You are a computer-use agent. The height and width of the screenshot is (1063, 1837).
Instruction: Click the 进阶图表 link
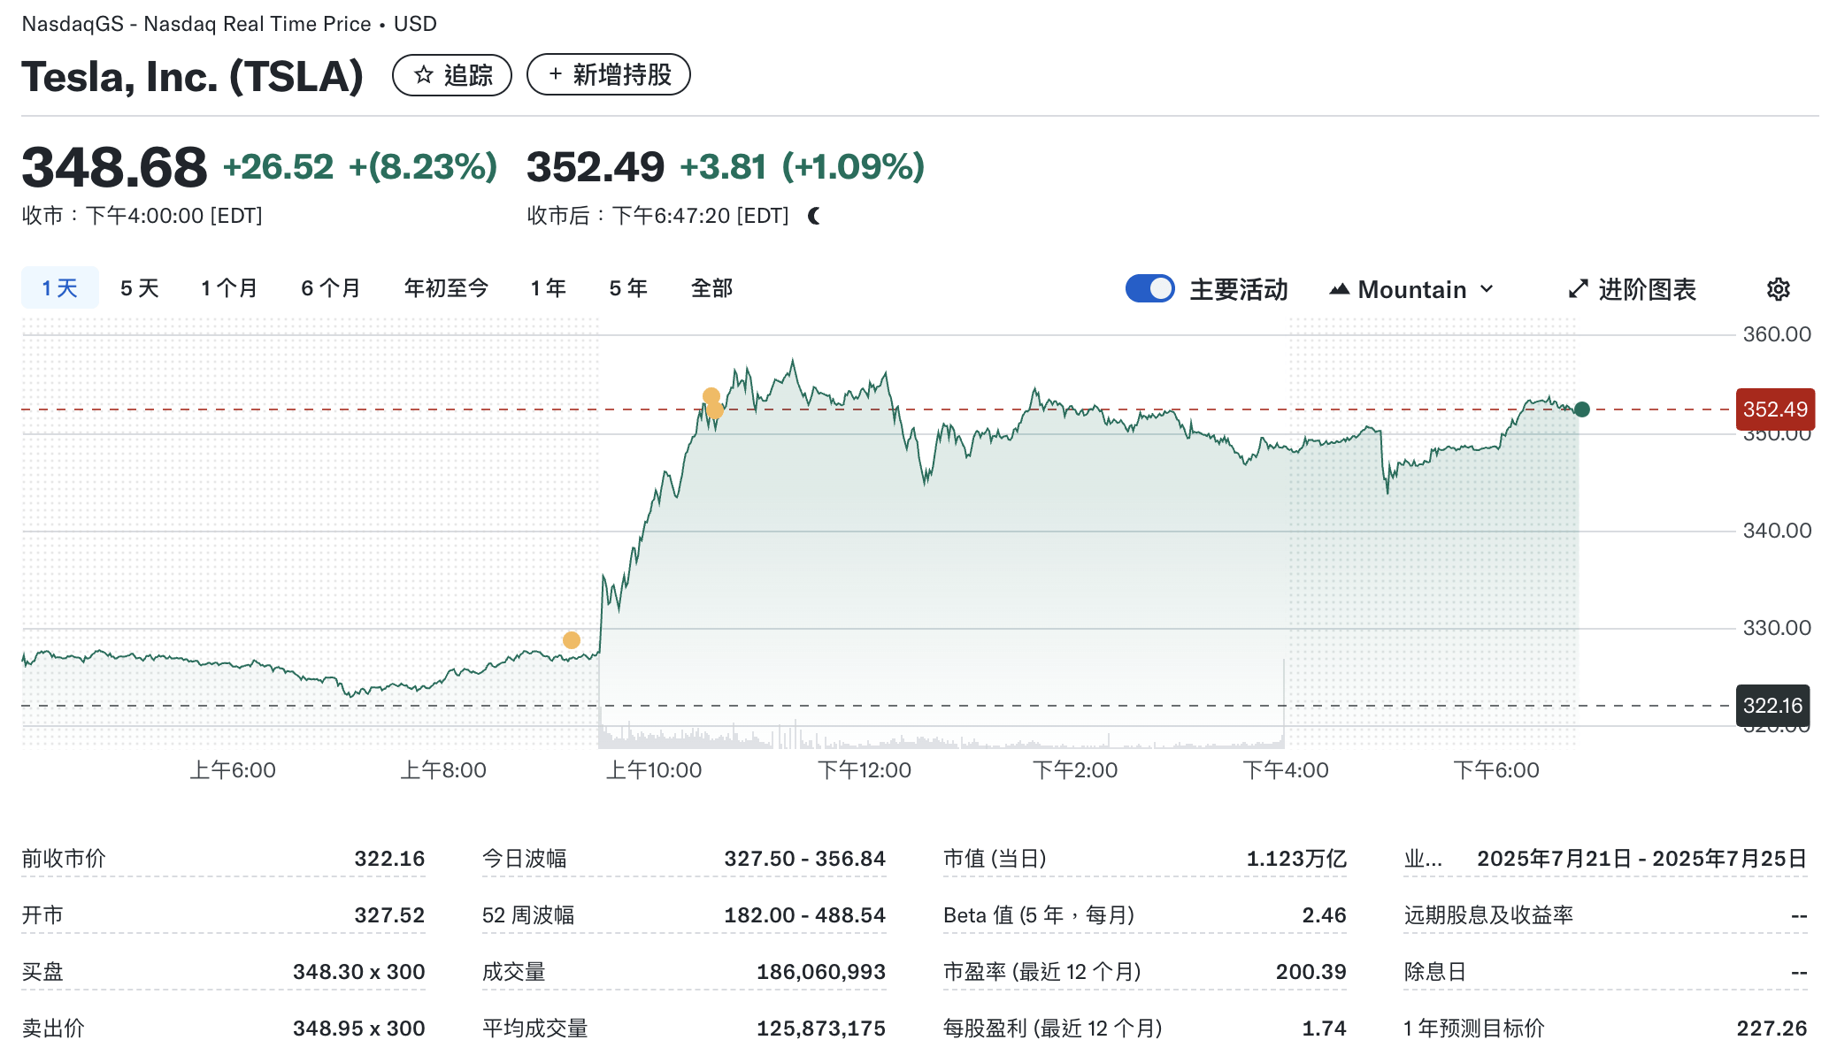coord(1646,289)
